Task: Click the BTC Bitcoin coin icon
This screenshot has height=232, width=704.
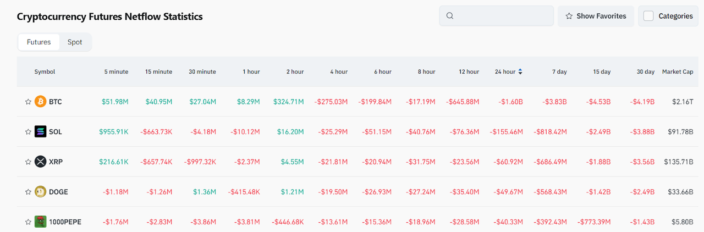Action: [41, 102]
